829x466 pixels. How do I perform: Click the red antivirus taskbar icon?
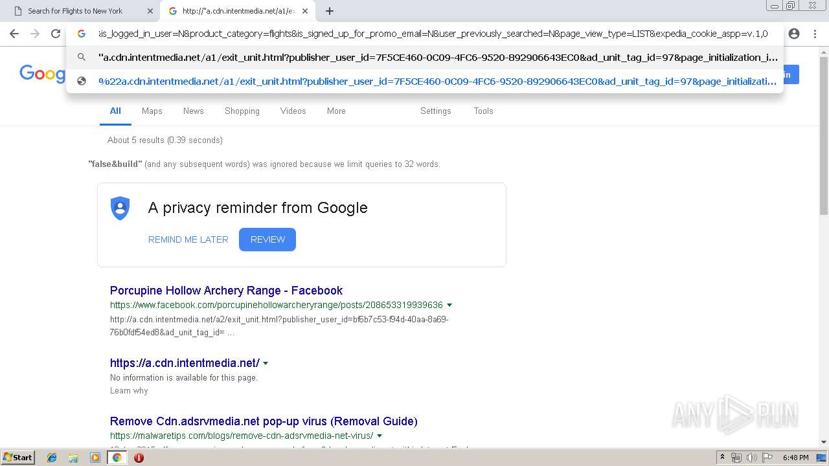(x=139, y=458)
